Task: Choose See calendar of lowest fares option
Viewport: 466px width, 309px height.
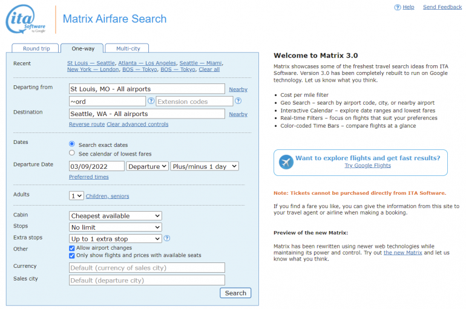Action: [x=72, y=154]
